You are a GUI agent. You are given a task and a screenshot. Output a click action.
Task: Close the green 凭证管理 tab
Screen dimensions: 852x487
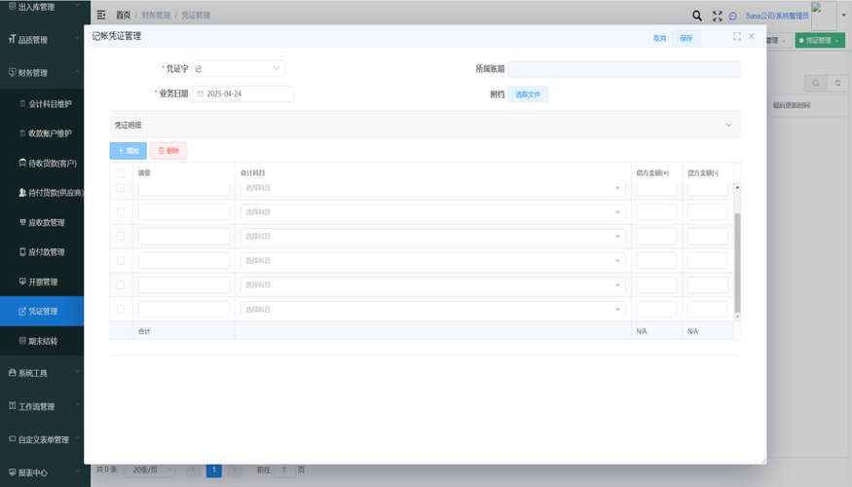click(x=837, y=41)
